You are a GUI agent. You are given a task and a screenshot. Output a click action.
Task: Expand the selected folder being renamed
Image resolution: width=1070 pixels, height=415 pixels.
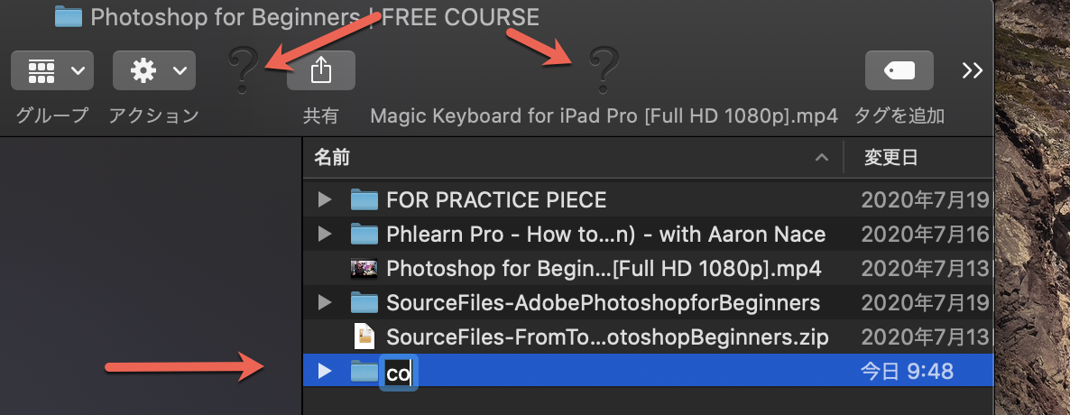pos(325,372)
